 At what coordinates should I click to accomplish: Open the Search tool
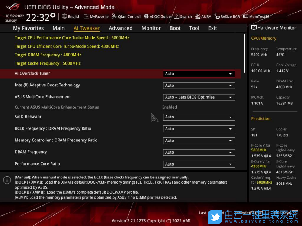tap(183, 16)
